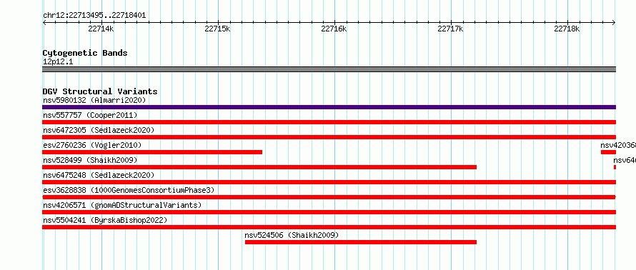Select the red nsv528499 variant bar
Image resolution: width=636 pixels, height=270 pixels.
pyautogui.click(x=259, y=167)
